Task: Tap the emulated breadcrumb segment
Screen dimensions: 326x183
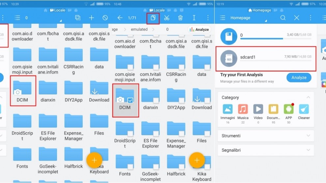Action: point(139,29)
